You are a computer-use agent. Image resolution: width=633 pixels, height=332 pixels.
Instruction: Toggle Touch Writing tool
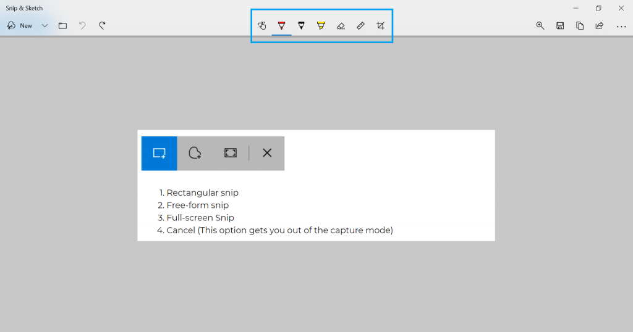click(x=262, y=26)
